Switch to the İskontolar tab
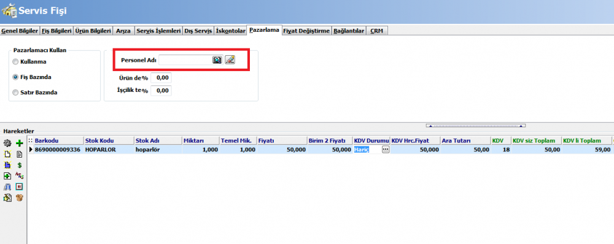Viewport: 614px width, 244px height. 231,31
